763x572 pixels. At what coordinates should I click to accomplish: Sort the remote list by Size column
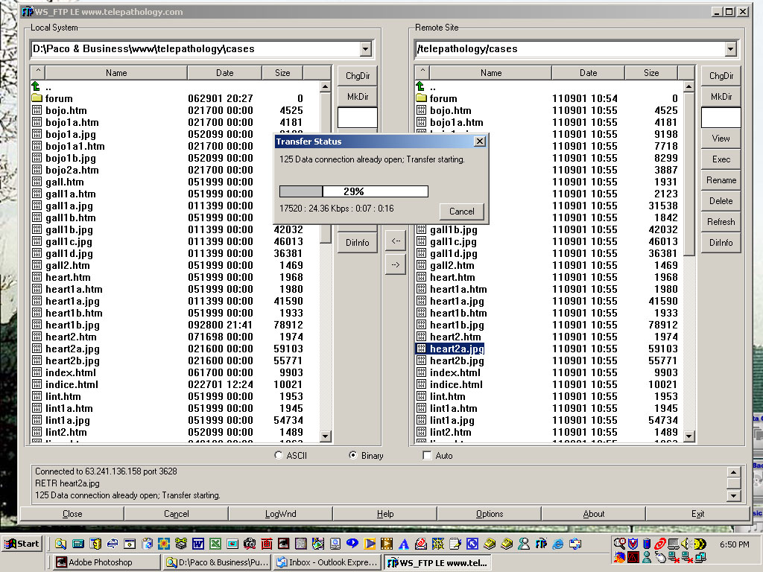pyautogui.click(x=651, y=72)
